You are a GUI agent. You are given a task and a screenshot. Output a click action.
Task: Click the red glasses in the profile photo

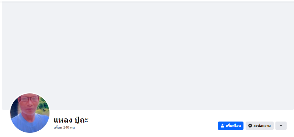pos(29,99)
